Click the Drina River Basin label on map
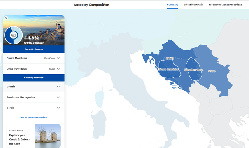249x148 pixels. coord(194,70)
